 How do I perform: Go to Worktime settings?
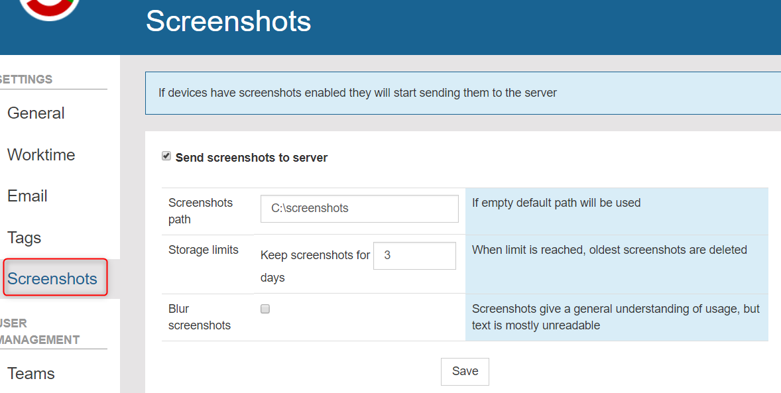point(41,154)
